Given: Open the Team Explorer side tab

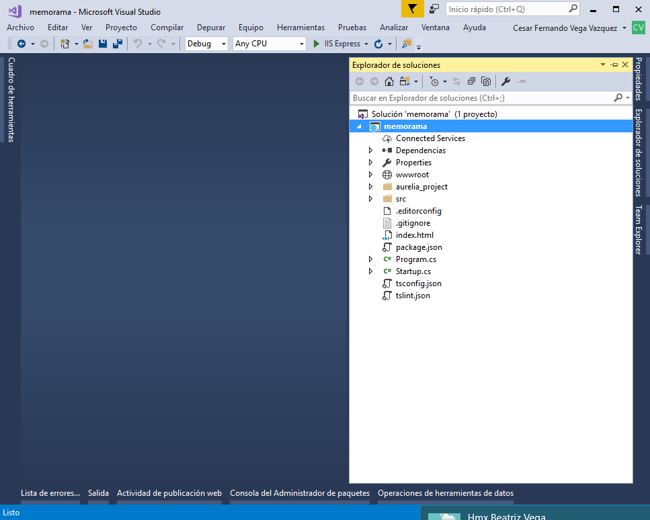Looking at the screenshot, I should click(x=639, y=230).
